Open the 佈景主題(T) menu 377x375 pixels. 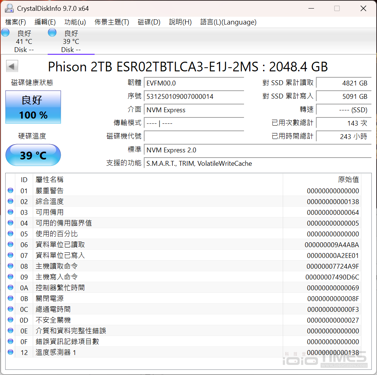click(x=112, y=22)
